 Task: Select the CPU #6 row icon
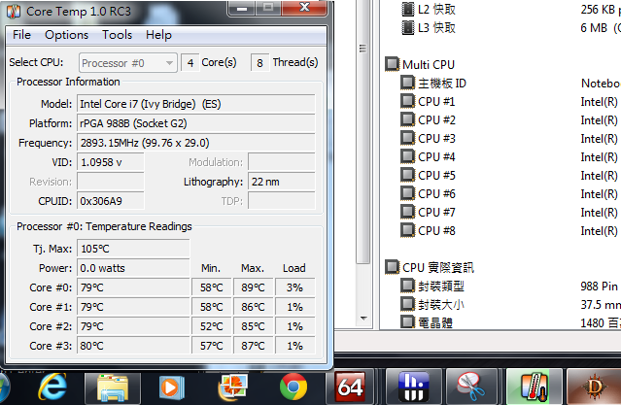coord(407,193)
